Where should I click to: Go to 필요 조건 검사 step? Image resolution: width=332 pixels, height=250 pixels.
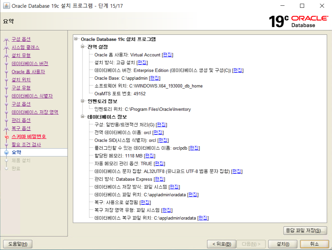(x=26, y=145)
